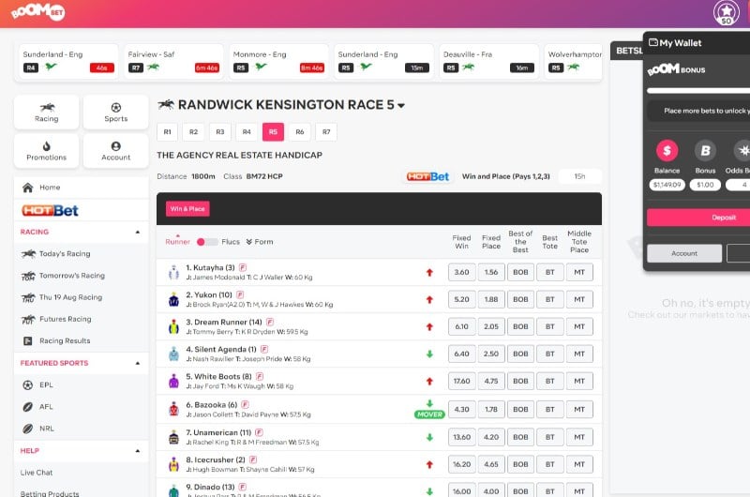This screenshot has height=497, width=750.
Task: Select the Bonus B icon in wallet
Action: 705,151
